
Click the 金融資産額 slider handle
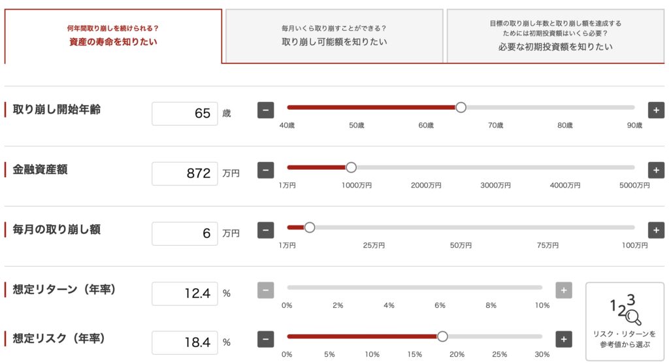click(351, 168)
